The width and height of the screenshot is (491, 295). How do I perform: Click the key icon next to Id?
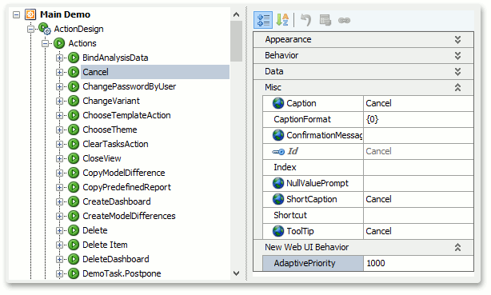278,152
